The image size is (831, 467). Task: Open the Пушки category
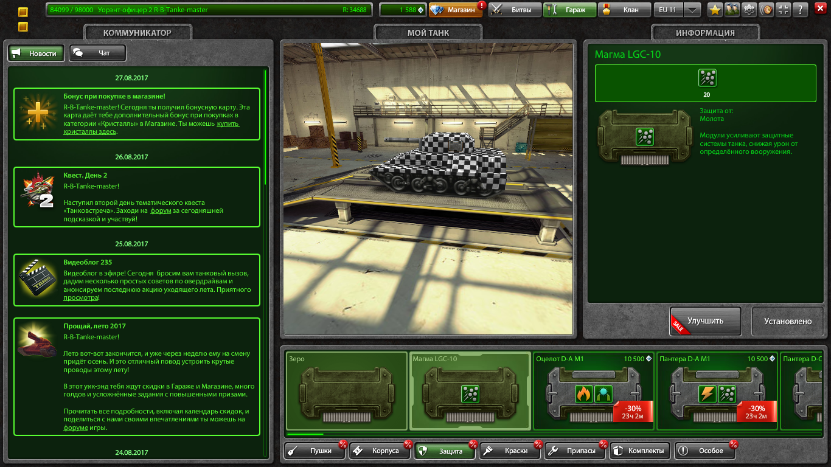point(315,451)
